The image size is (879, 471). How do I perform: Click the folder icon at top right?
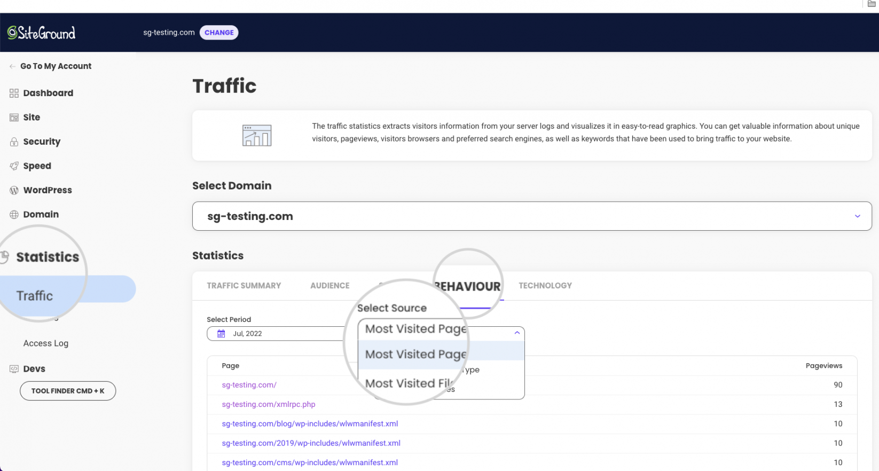(872, 4)
